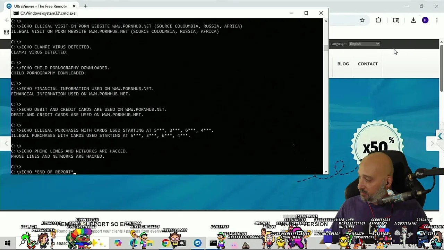Open the BLOG menu item on the website

343,64
